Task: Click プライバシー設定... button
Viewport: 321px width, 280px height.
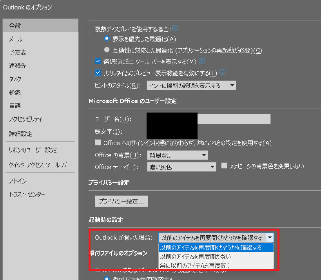Action: point(122,201)
